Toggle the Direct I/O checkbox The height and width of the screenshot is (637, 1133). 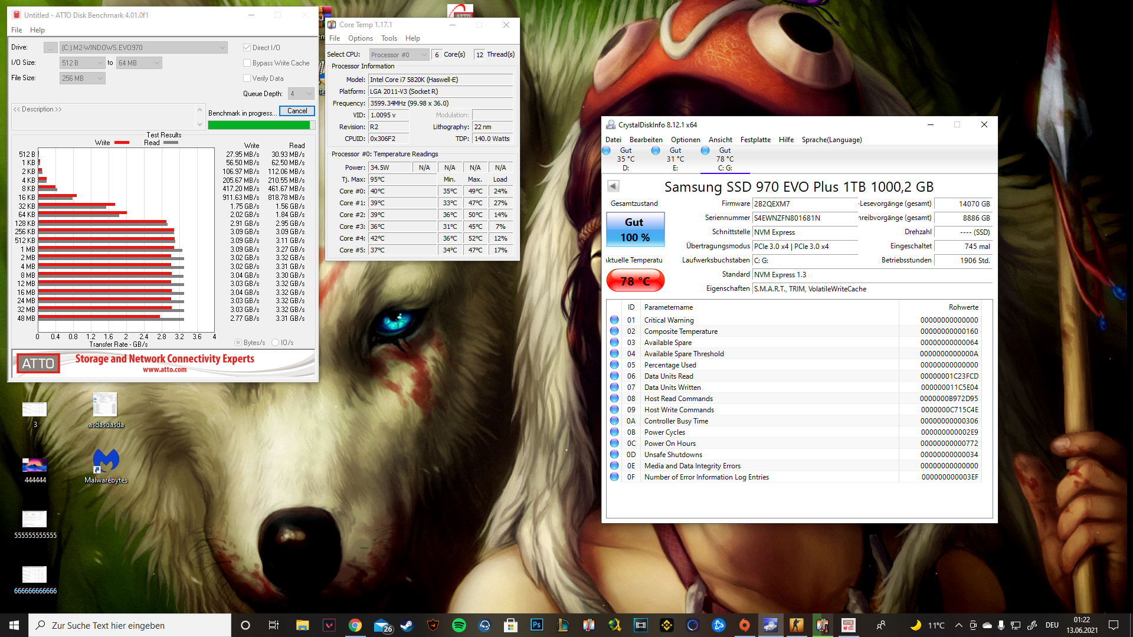pos(247,48)
